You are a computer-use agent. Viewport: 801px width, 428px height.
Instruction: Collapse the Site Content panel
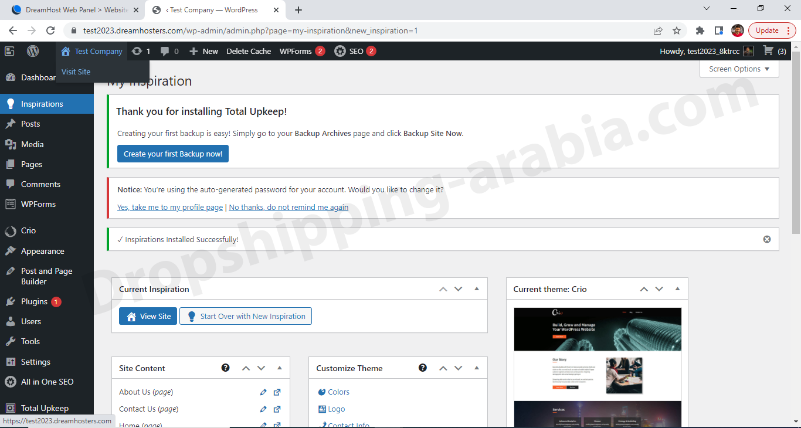click(x=280, y=368)
